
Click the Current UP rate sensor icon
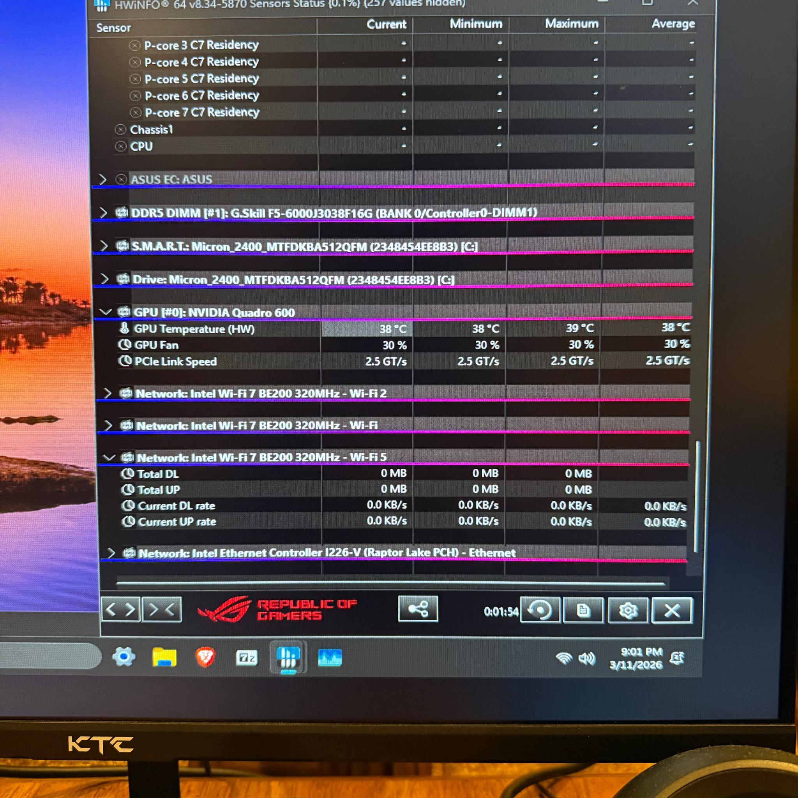click(129, 522)
